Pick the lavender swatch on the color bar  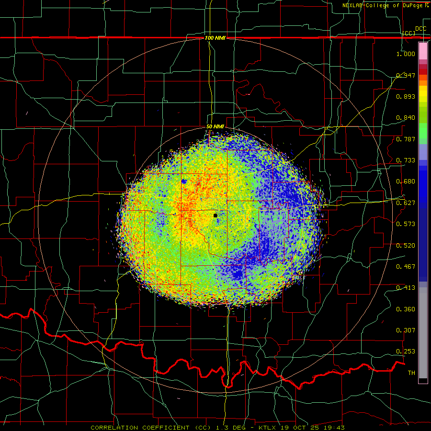423,152
